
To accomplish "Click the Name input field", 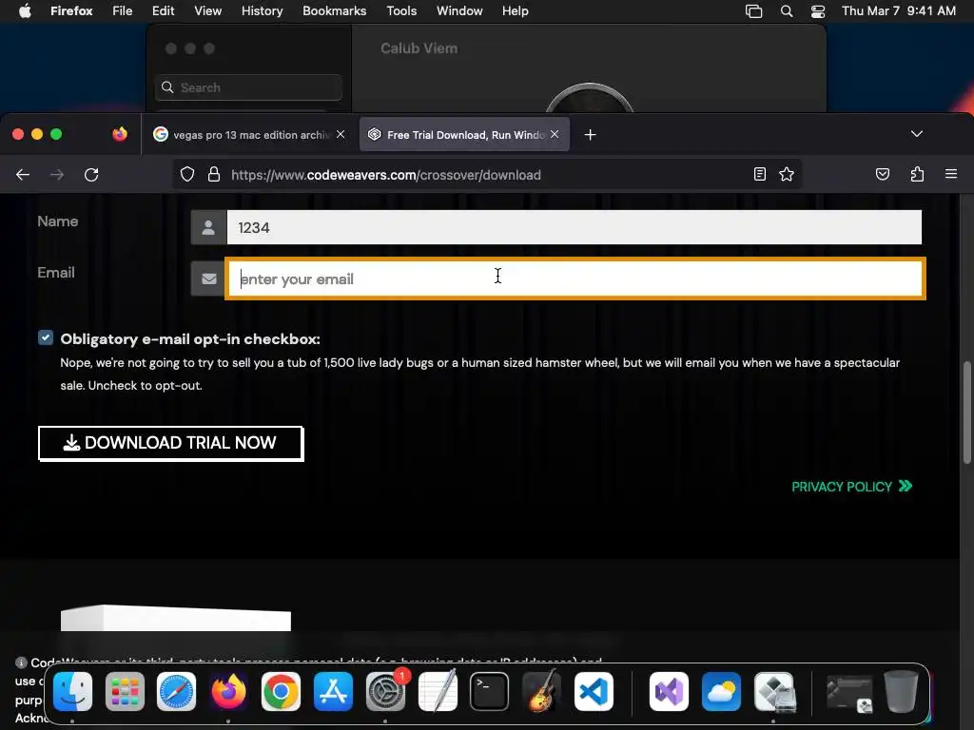I will (574, 227).
